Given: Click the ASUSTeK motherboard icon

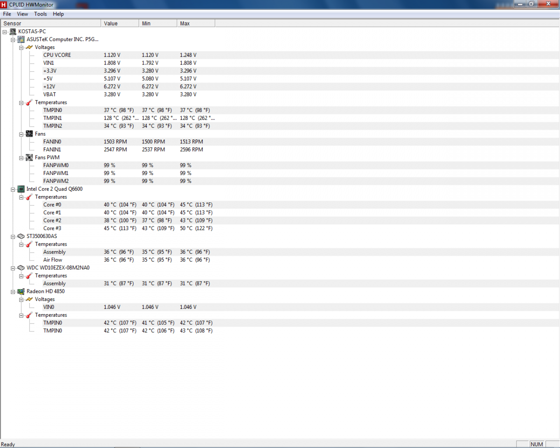Looking at the screenshot, I should click(x=21, y=40).
